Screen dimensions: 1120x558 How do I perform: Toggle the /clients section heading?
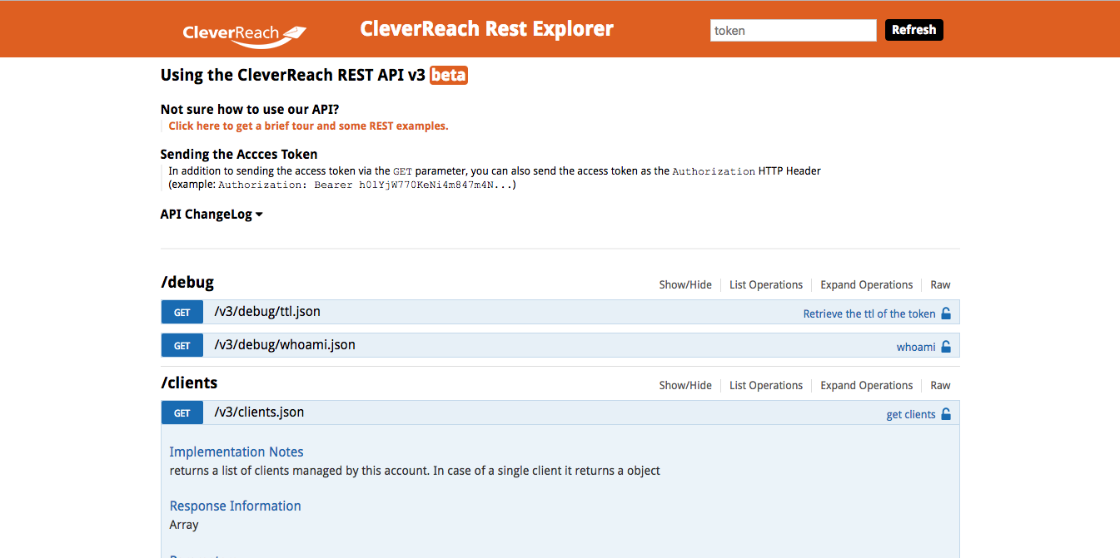tap(189, 383)
